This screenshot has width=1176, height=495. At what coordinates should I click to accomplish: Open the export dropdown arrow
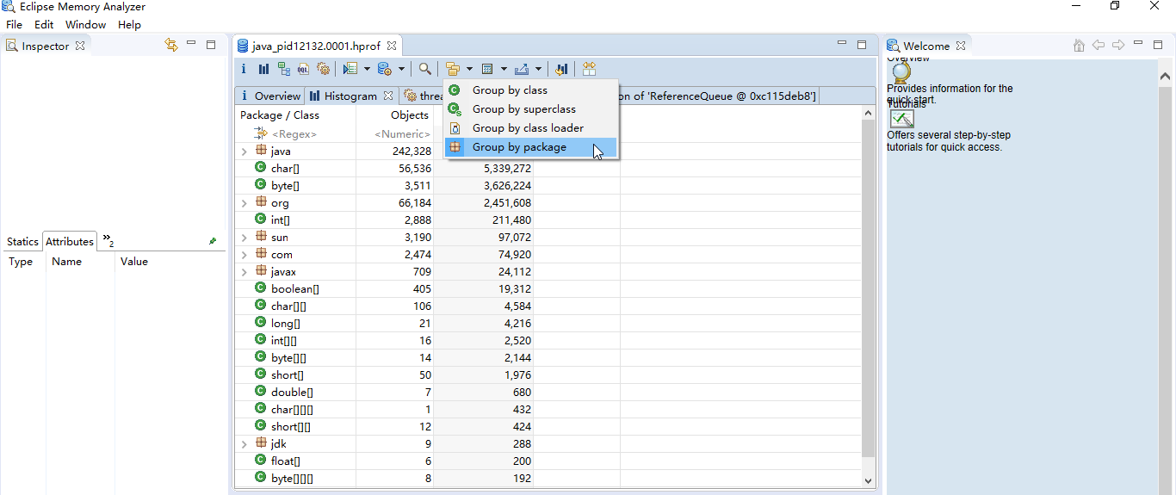pyautogui.click(x=538, y=69)
